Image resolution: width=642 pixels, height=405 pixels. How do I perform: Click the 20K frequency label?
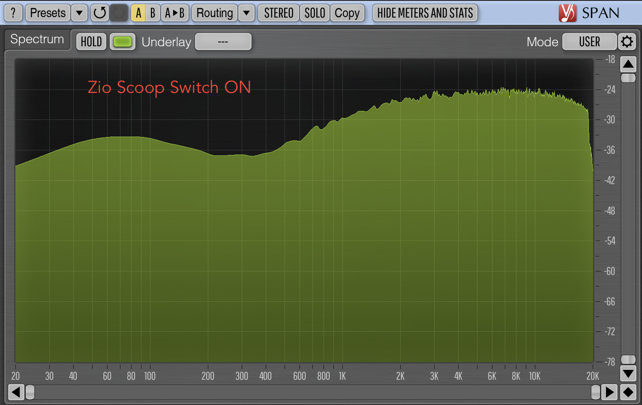[593, 376]
